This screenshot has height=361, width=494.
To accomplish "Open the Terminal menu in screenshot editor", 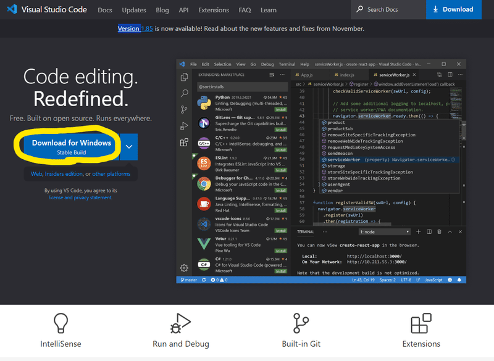I will 287,64.
